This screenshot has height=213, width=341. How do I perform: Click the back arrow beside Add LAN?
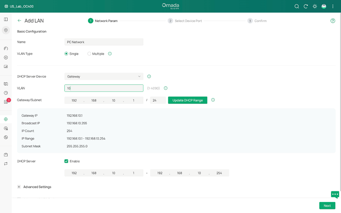point(19,20)
